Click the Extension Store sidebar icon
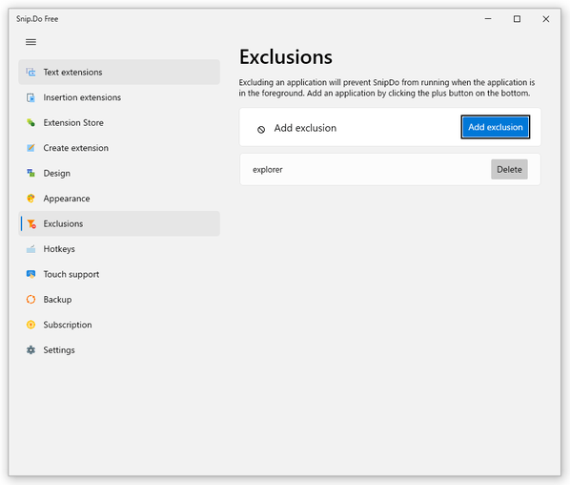570x485 pixels. pos(31,123)
